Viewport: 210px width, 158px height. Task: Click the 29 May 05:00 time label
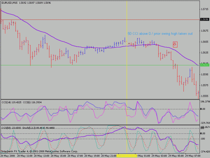pos(176,156)
